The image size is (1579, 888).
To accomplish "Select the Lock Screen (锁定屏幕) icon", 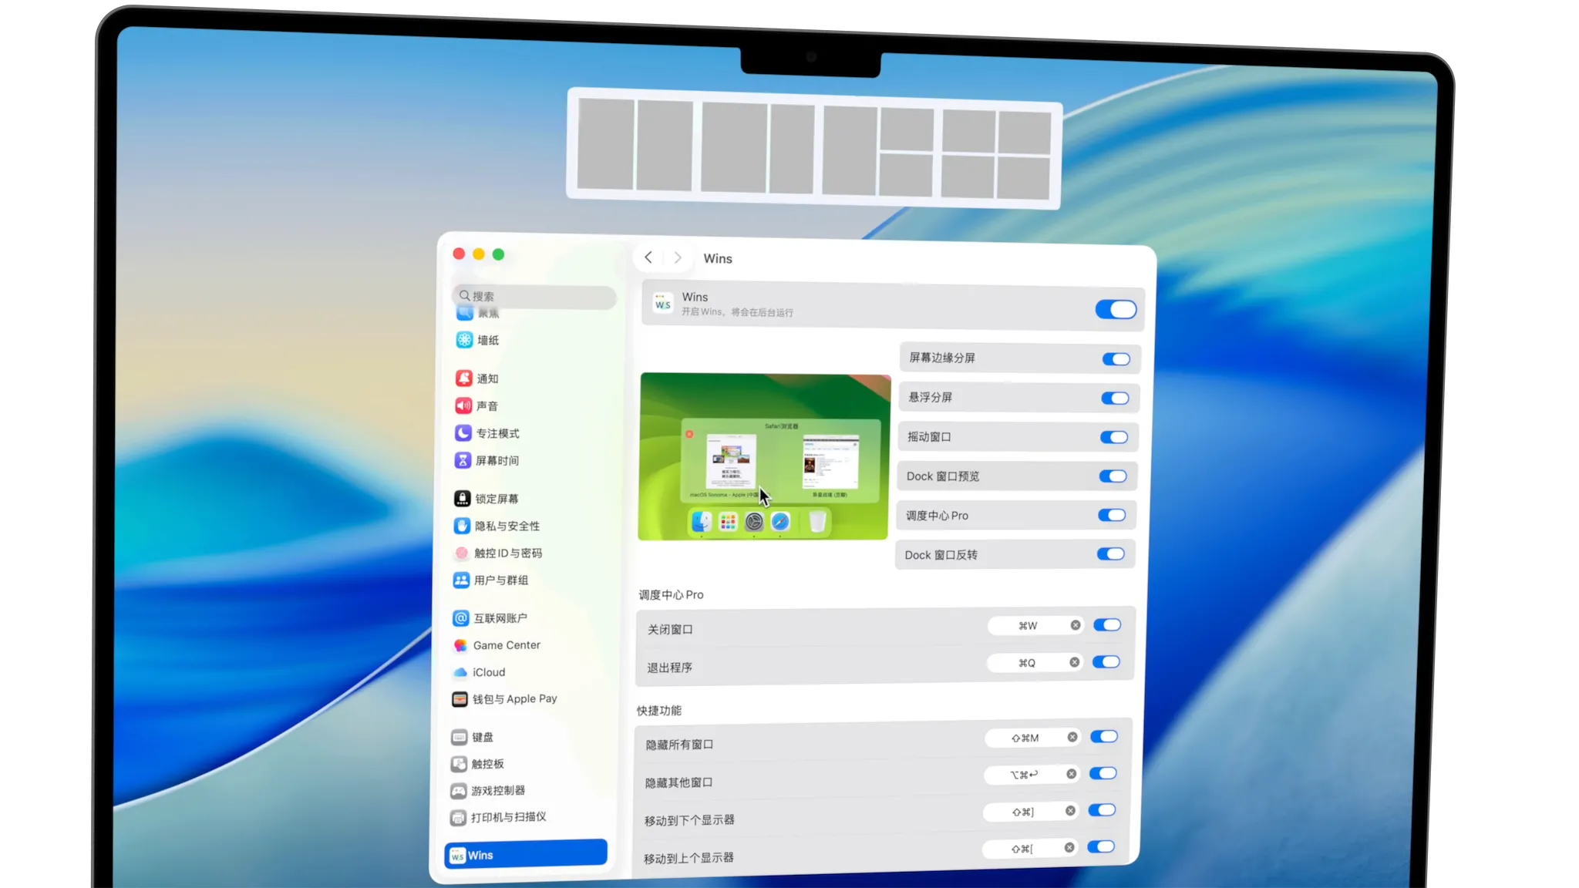I will tap(462, 499).
